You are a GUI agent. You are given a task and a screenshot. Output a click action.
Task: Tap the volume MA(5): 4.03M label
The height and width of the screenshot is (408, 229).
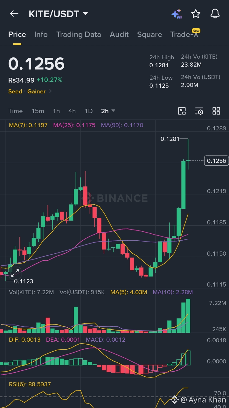tap(129, 292)
